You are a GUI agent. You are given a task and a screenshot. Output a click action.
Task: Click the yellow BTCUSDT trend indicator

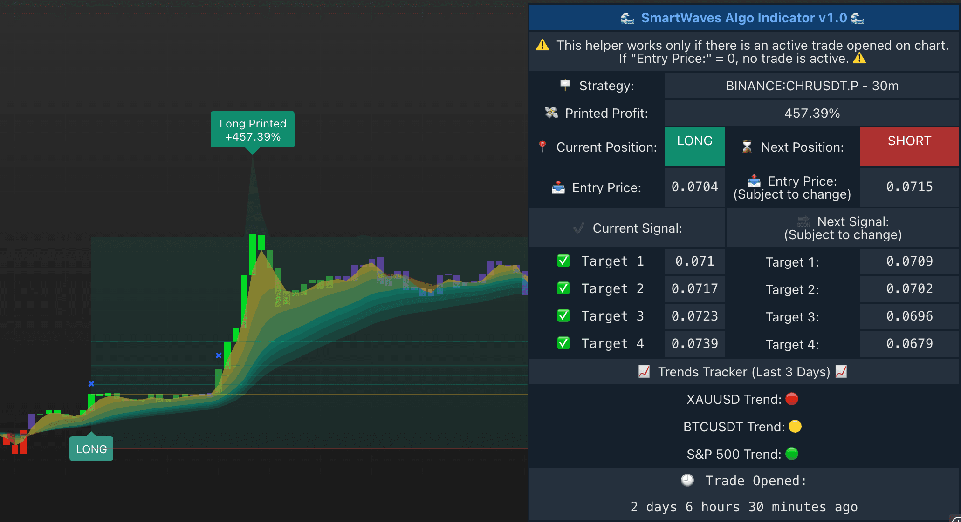pyautogui.click(x=796, y=426)
